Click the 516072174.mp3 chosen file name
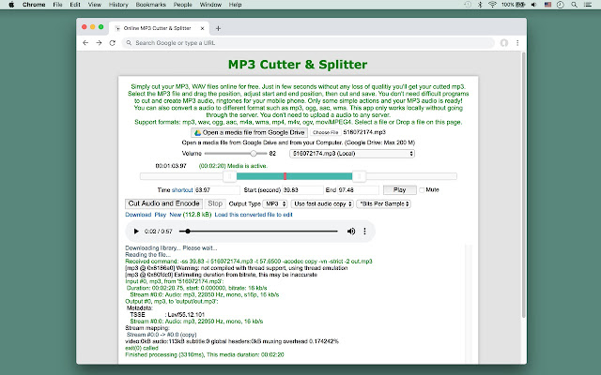 click(x=364, y=132)
